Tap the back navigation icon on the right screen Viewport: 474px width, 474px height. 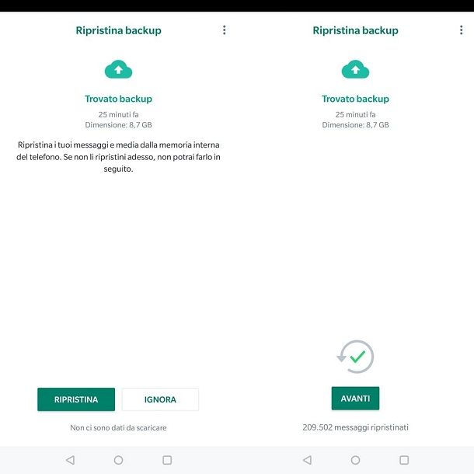pyautogui.click(x=307, y=460)
